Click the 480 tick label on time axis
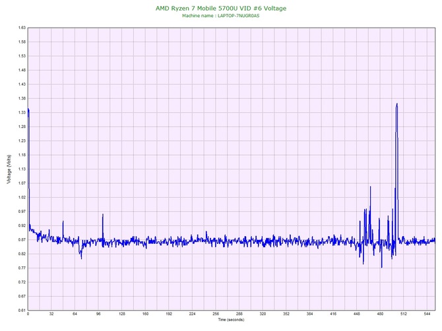 coord(380,314)
